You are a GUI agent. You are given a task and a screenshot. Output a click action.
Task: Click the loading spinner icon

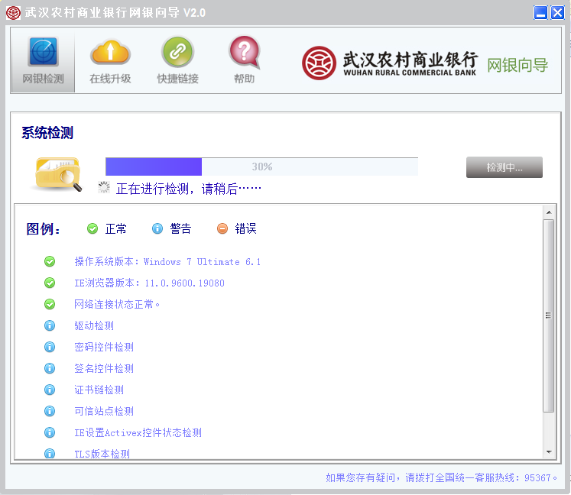pos(104,187)
